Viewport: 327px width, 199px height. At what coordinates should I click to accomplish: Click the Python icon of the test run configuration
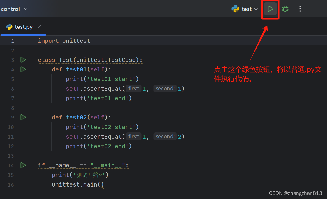pyautogui.click(x=235, y=9)
